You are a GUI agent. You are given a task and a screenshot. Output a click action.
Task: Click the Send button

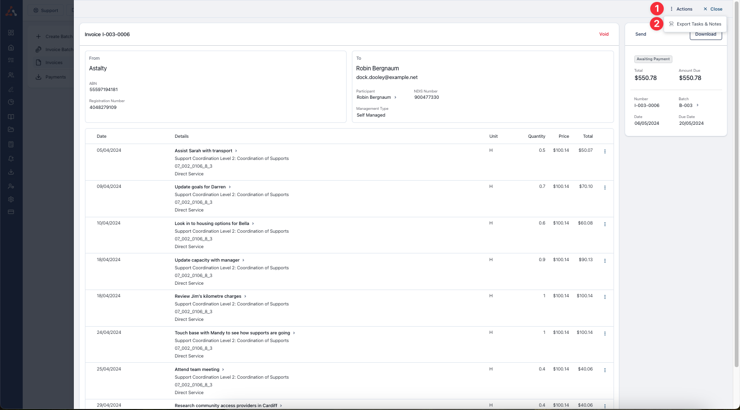pos(641,34)
